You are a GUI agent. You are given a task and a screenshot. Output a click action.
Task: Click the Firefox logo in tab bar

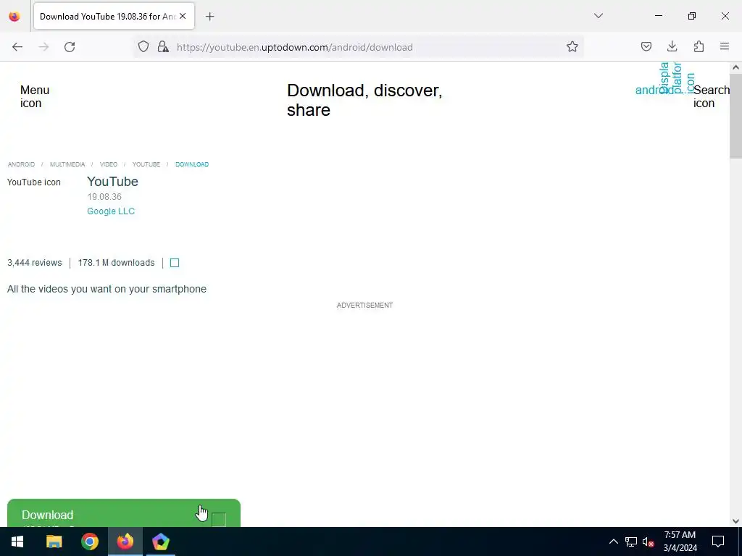pos(14,17)
